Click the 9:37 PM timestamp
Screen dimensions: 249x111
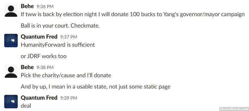click(68, 37)
